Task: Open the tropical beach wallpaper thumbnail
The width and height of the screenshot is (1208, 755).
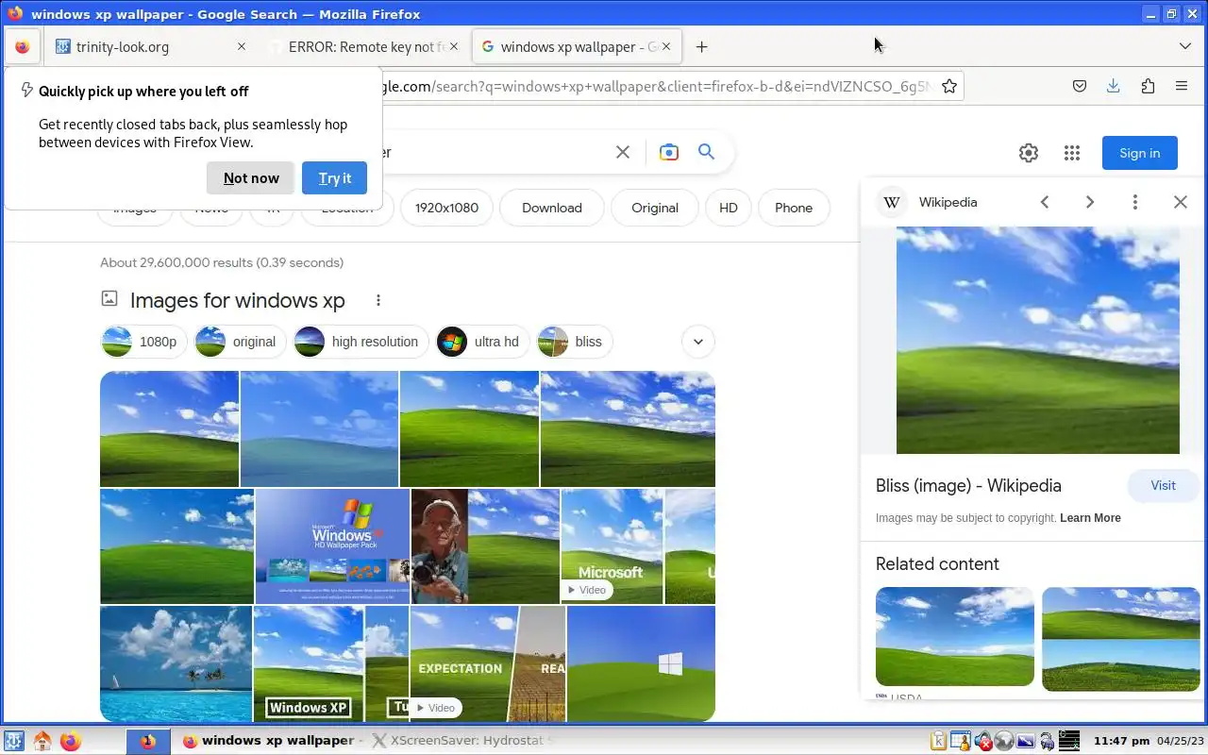Action: (x=176, y=663)
